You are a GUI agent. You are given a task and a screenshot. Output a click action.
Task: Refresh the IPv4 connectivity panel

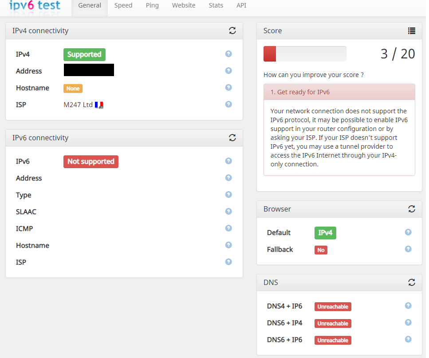232,31
